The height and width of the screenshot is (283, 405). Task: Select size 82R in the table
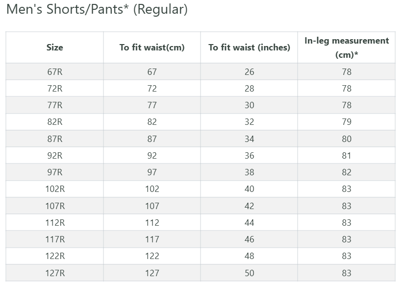(x=55, y=122)
